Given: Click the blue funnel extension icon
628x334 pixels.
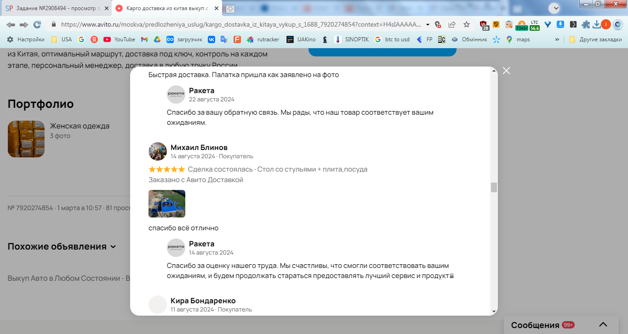Looking at the screenshot, I should (548, 24).
